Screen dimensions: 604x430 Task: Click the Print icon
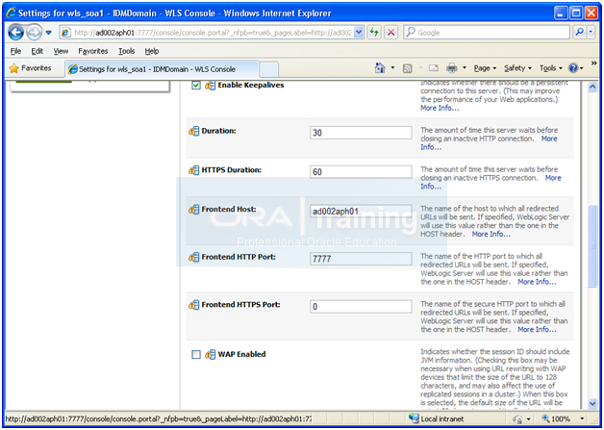[452, 68]
